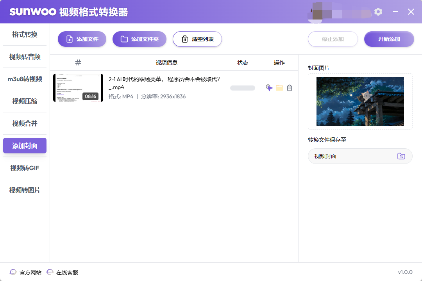422x281 pixels.
Task: Open the settings gear icon
Action: [378, 12]
